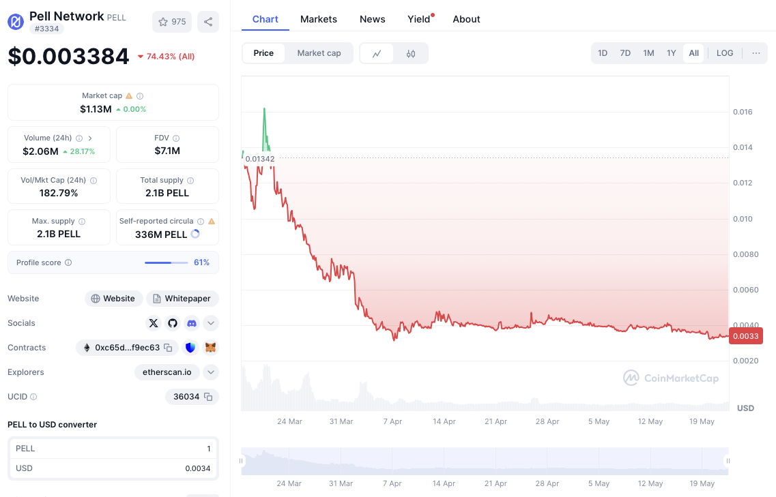Open the Yield tab
This screenshot has height=497, width=776.
(418, 19)
